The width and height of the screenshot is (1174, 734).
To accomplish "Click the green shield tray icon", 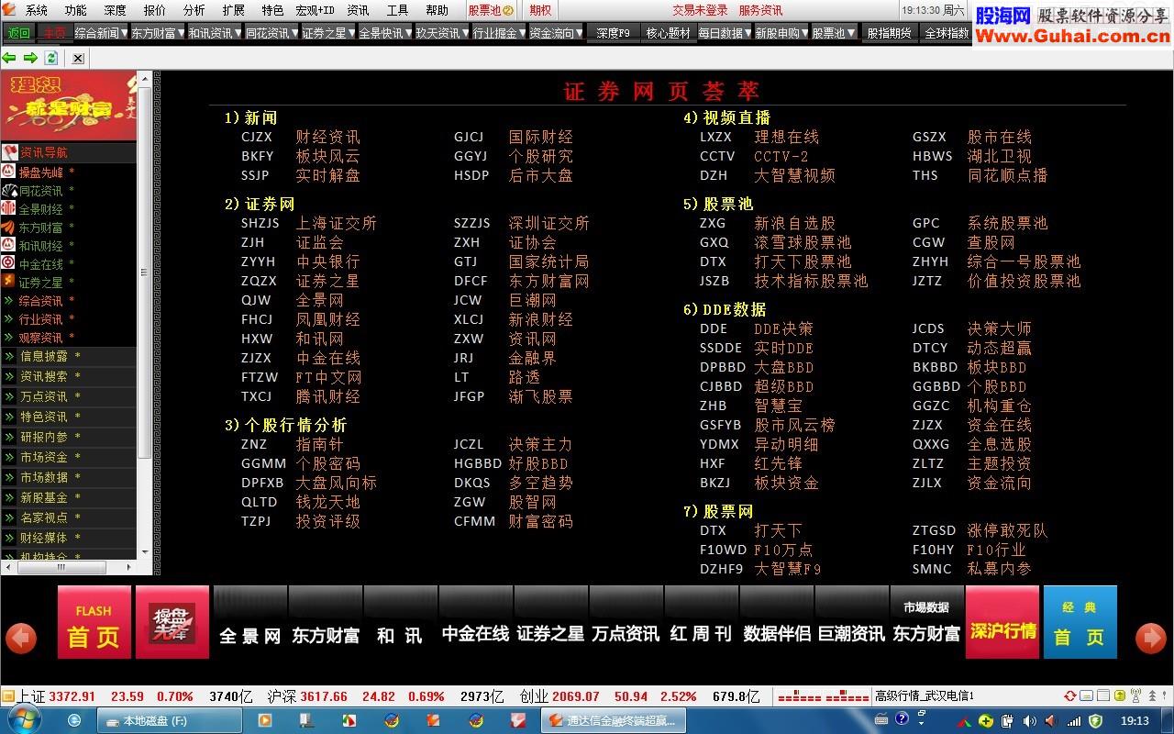I will [1094, 720].
